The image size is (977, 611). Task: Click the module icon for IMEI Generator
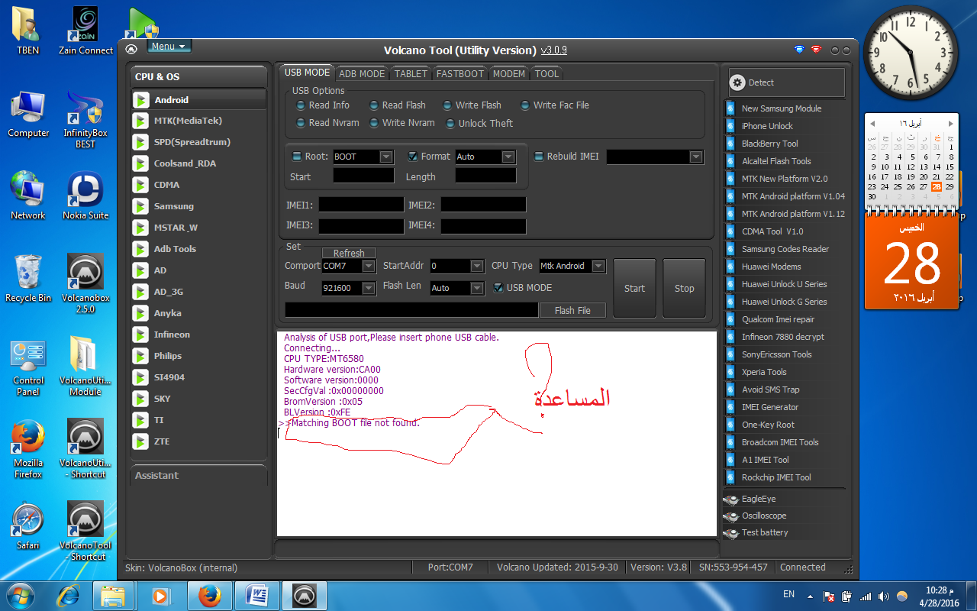click(x=730, y=407)
